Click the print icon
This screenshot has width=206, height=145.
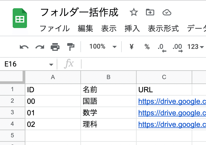[55, 47]
